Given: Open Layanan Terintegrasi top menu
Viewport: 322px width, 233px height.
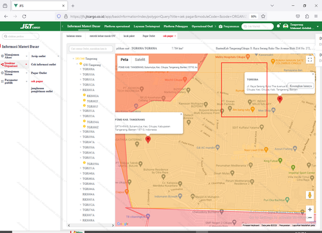Looking at the screenshot, I should [x=147, y=26].
